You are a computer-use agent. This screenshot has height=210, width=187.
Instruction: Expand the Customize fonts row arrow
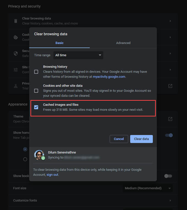click(x=170, y=200)
